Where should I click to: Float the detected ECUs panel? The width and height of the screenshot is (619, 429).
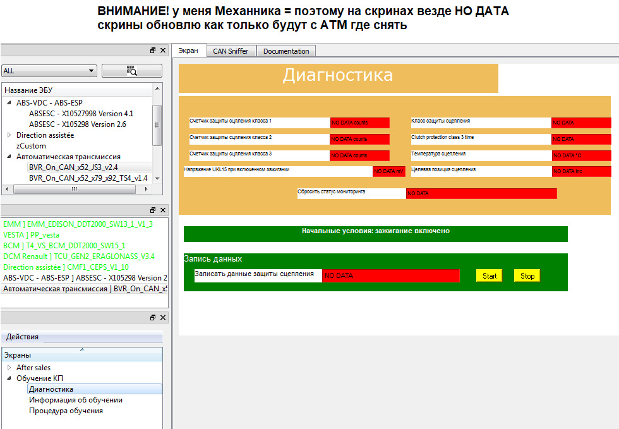(153, 210)
